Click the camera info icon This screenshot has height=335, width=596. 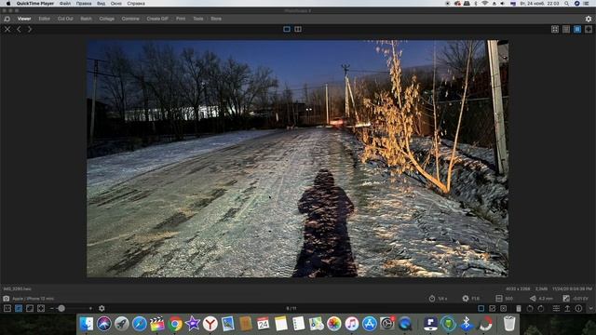(7, 299)
